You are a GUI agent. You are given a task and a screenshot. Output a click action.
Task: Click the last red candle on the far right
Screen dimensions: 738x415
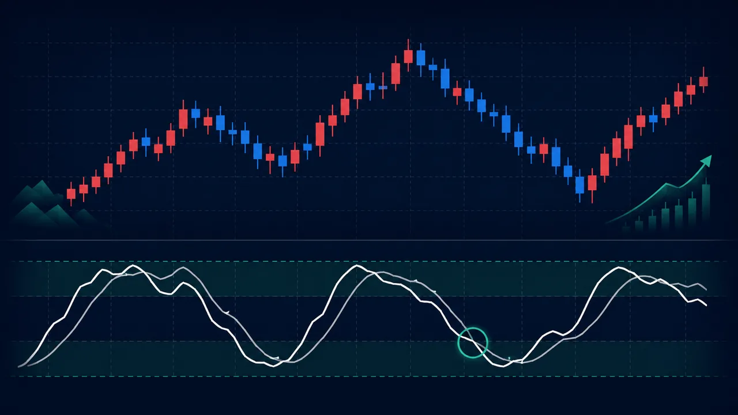pyautogui.click(x=703, y=81)
